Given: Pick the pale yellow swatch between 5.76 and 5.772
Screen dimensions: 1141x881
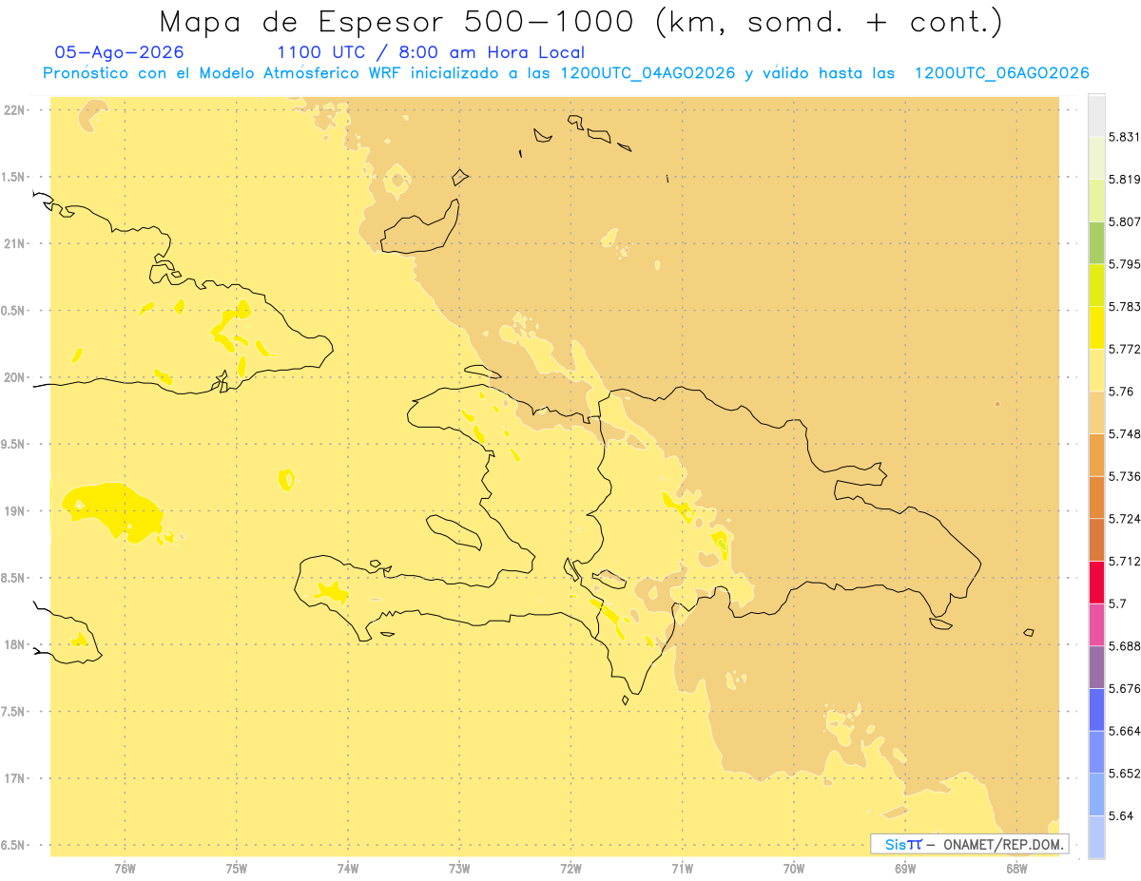Looking at the screenshot, I should [x=1096, y=370].
